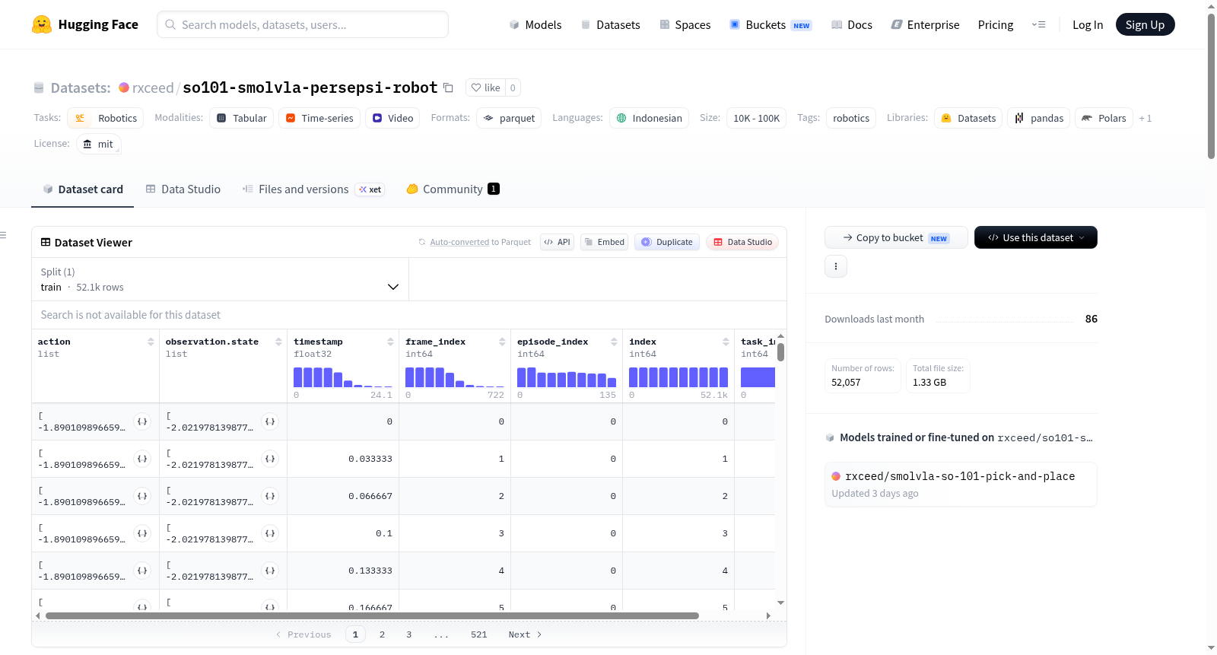Viewport: 1217px width, 655px height.
Task: Click the Embed button
Action: tap(604, 242)
